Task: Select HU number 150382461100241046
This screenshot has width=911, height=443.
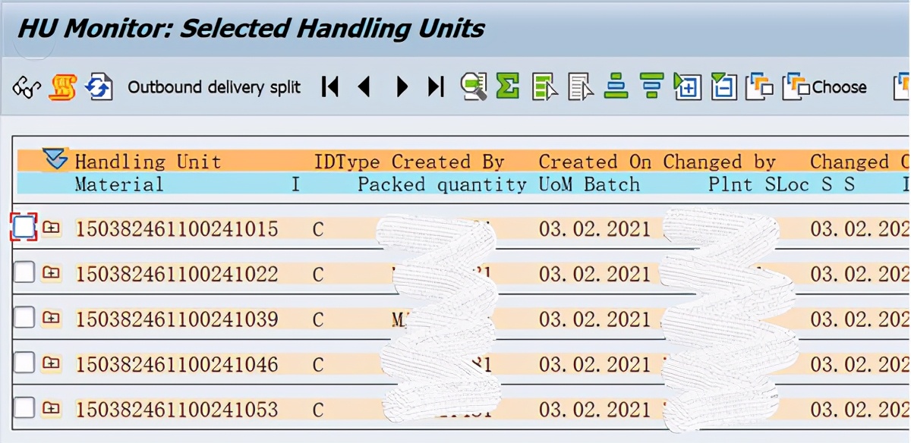Action: point(177,365)
